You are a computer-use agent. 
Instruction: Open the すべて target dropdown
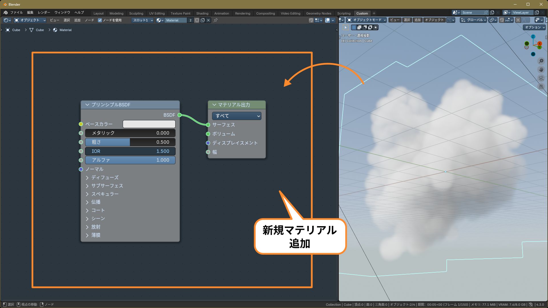tap(237, 116)
